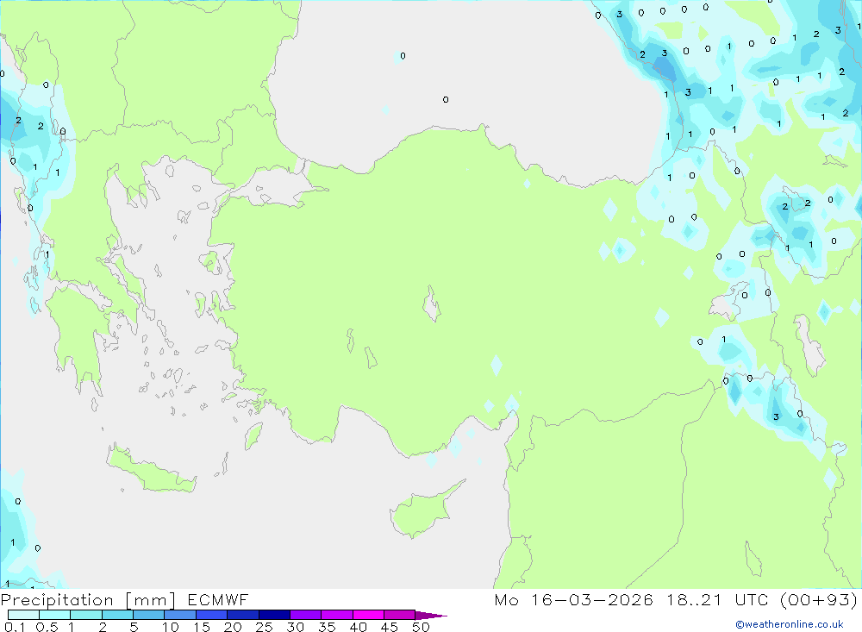Select the 'ECMWF' model label

218,599
